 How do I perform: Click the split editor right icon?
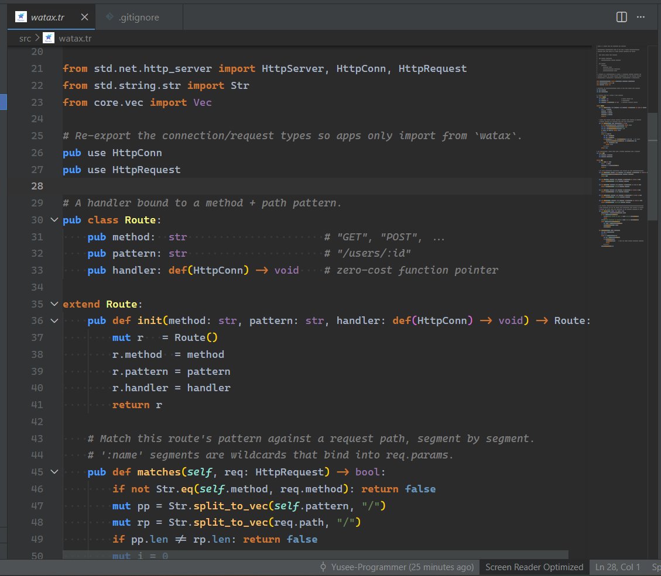[x=621, y=17]
